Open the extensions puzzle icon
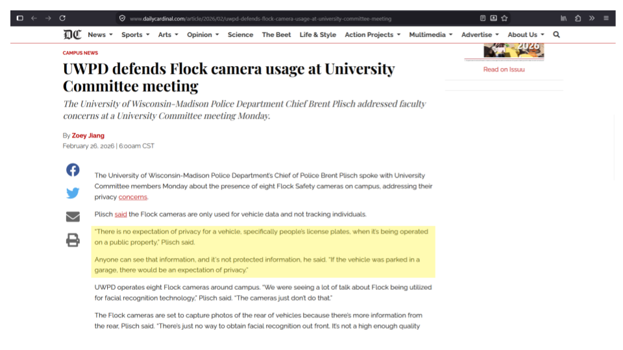Viewport: 623px width, 350px height. click(578, 18)
